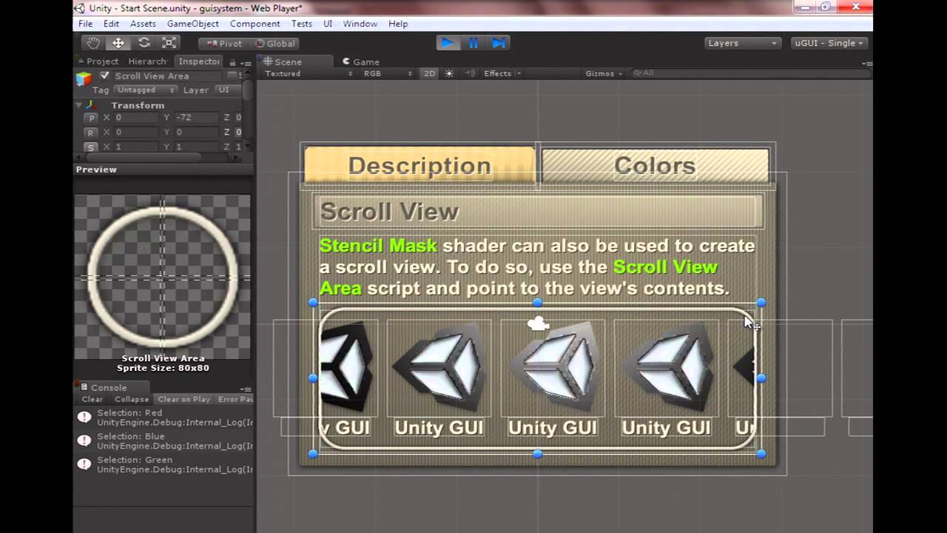947x533 pixels.
Task: Edit the Position X field
Action: (136, 118)
